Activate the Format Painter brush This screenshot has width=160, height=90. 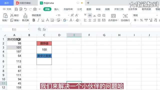(25, 16)
